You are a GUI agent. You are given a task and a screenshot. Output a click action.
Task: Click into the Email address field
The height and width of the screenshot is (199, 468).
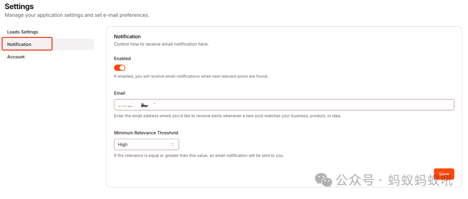(x=284, y=105)
